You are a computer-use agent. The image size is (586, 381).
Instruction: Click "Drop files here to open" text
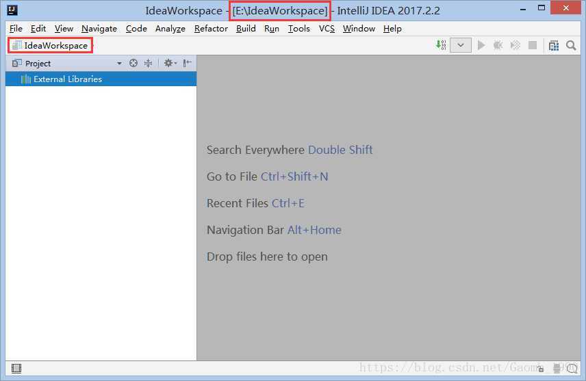pos(267,257)
